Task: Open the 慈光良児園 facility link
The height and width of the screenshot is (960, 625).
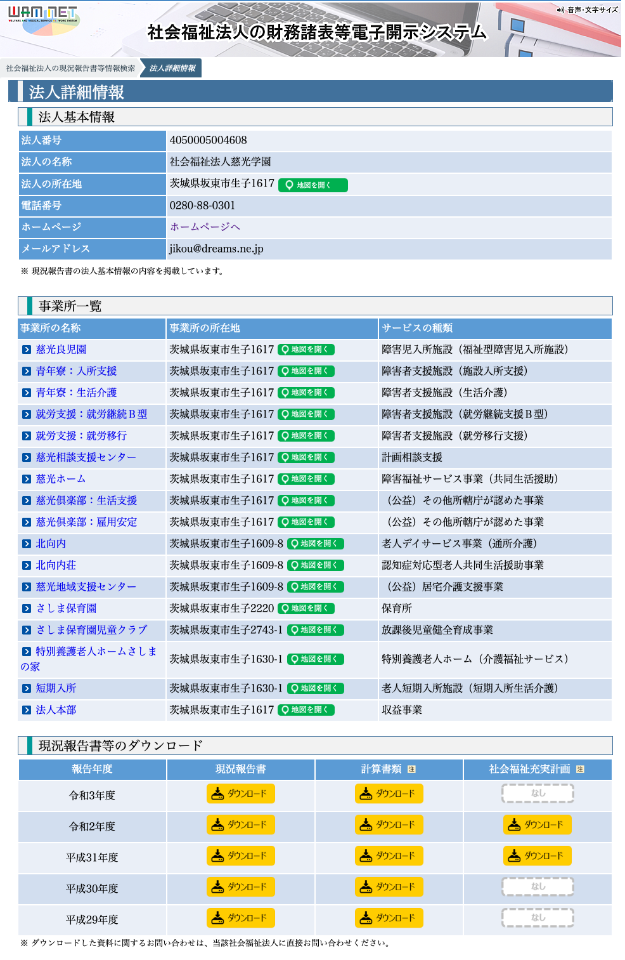Action: coord(61,350)
